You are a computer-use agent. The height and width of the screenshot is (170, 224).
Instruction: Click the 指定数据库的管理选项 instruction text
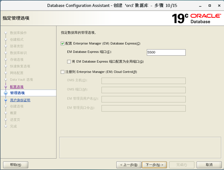78,33
